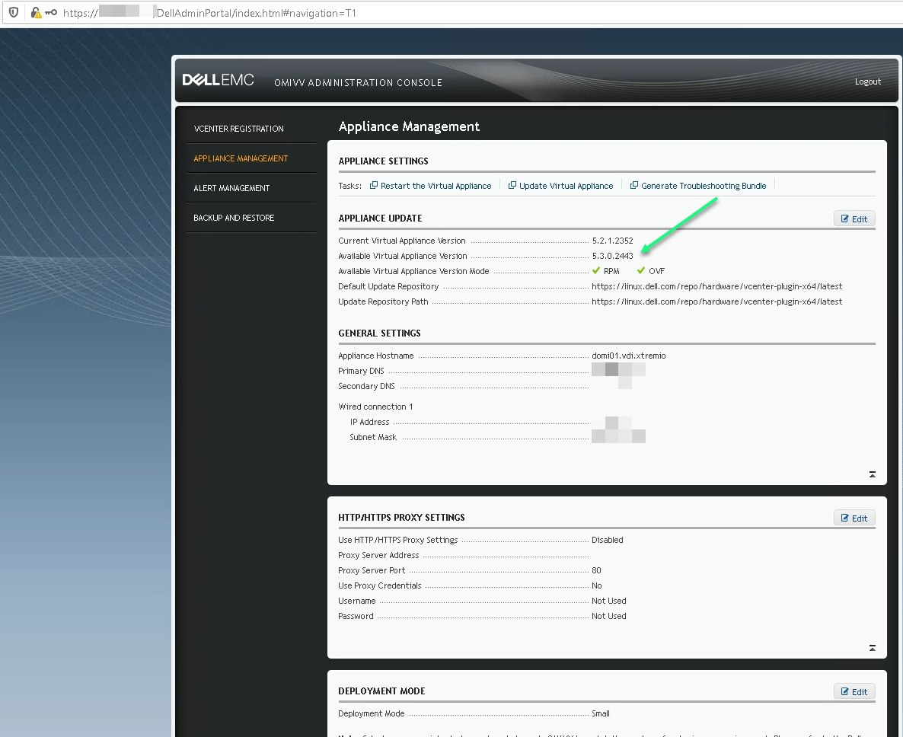903x737 pixels.
Task: Click the Password 'Not Used' value
Action: click(x=608, y=616)
